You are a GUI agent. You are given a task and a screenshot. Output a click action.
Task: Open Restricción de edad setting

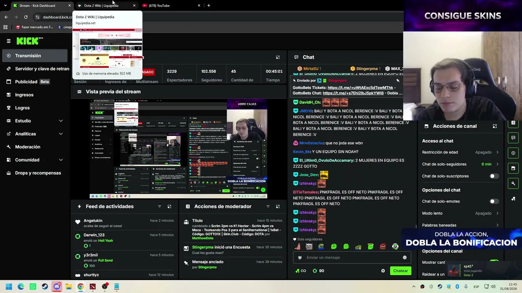(x=460, y=152)
